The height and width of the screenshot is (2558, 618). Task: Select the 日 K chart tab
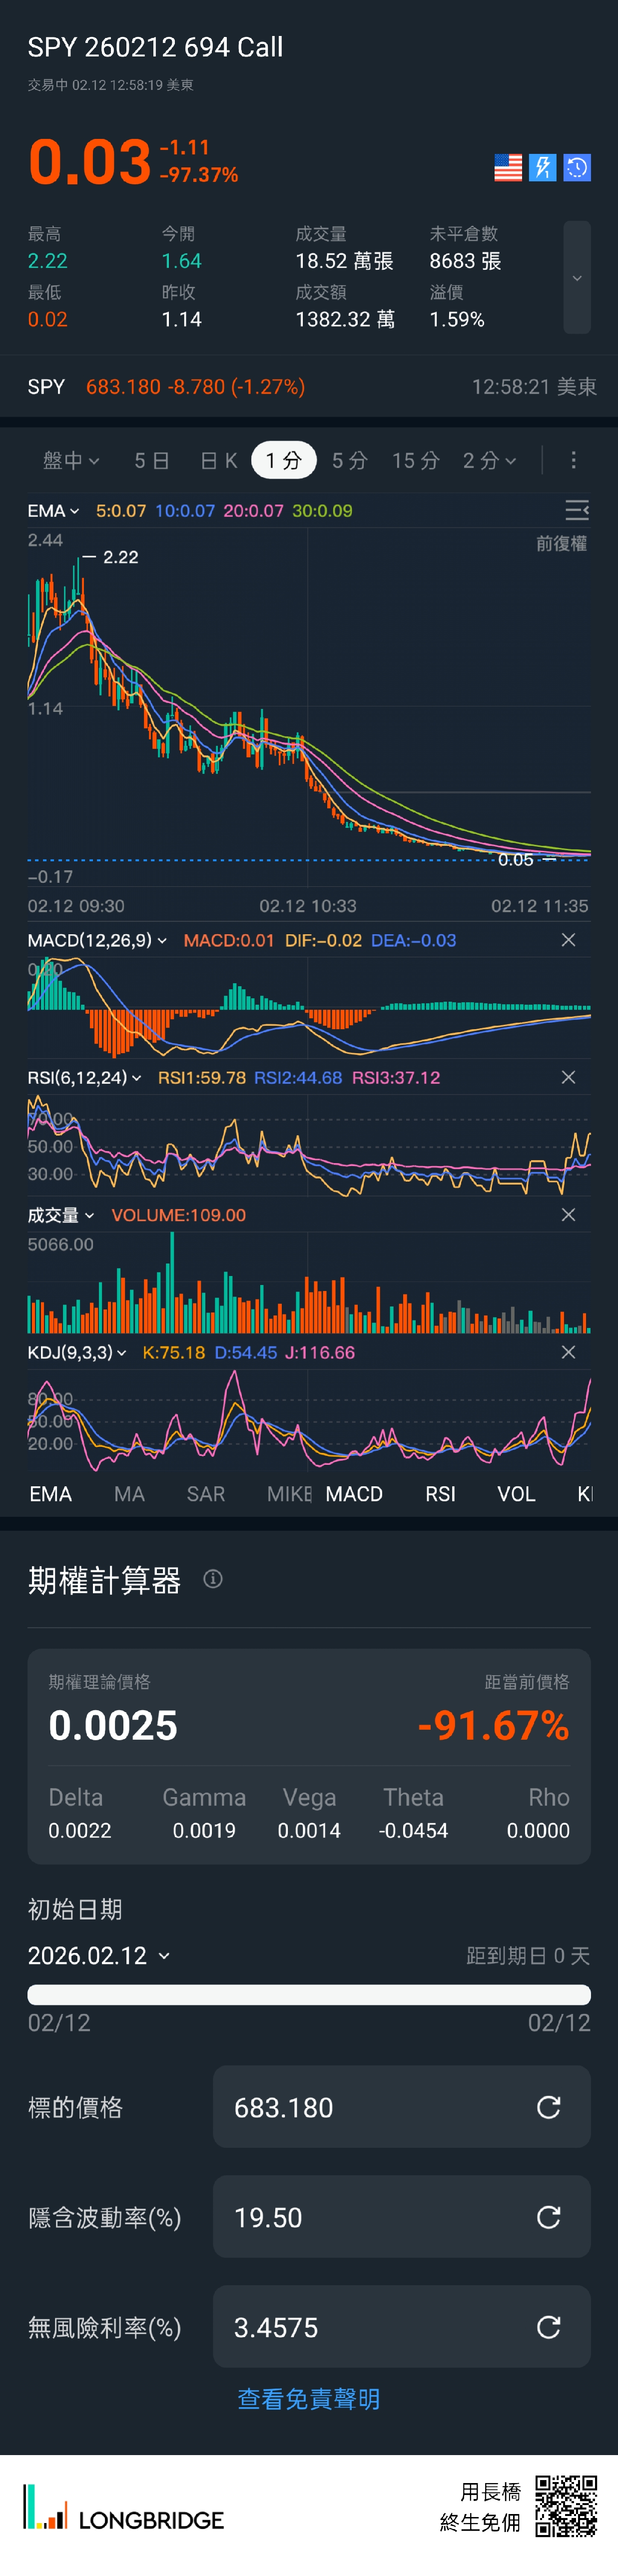click(x=219, y=461)
